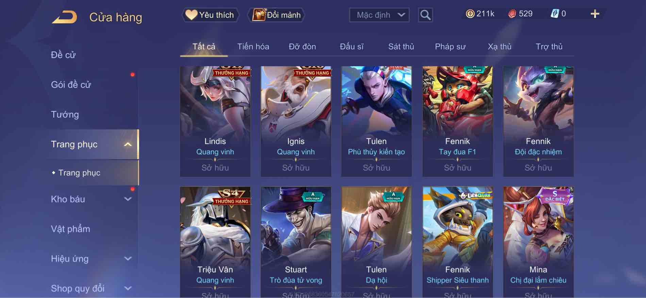The image size is (646, 298).
Task: Select the Mina Chị đại lắm chiêu skin card
Action: pos(538,242)
